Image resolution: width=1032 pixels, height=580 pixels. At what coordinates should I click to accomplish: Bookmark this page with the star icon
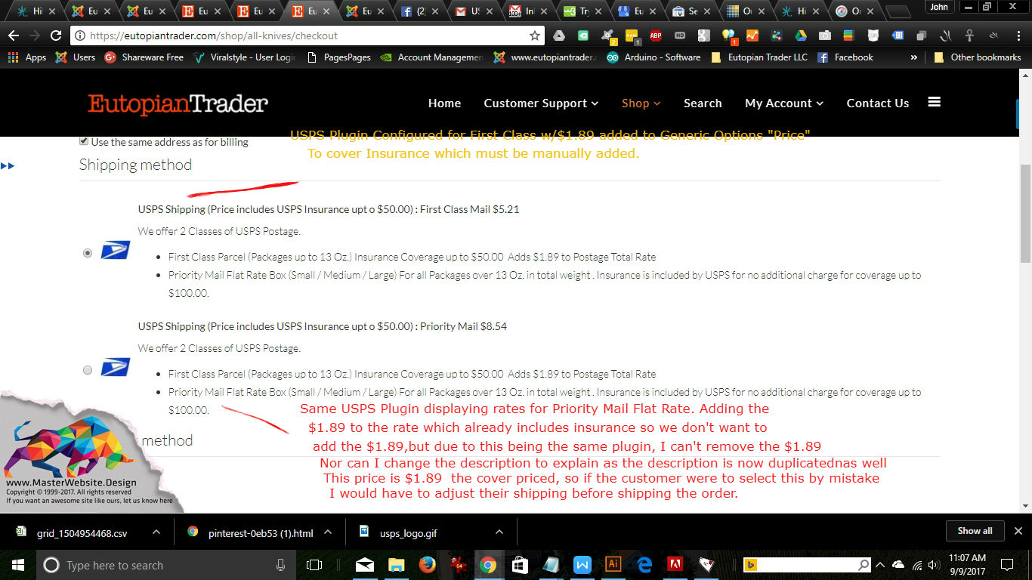pos(535,35)
